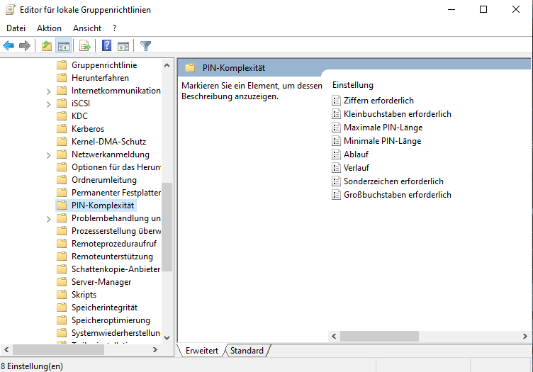This screenshot has height=372, width=533.
Task: Click the window's Gruppenrichtlinien title icon
Action: 10,9
